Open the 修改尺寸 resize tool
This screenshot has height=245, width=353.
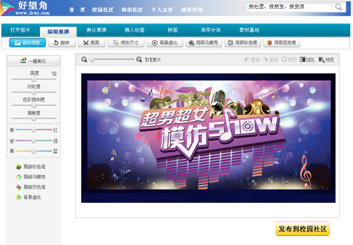coord(125,43)
